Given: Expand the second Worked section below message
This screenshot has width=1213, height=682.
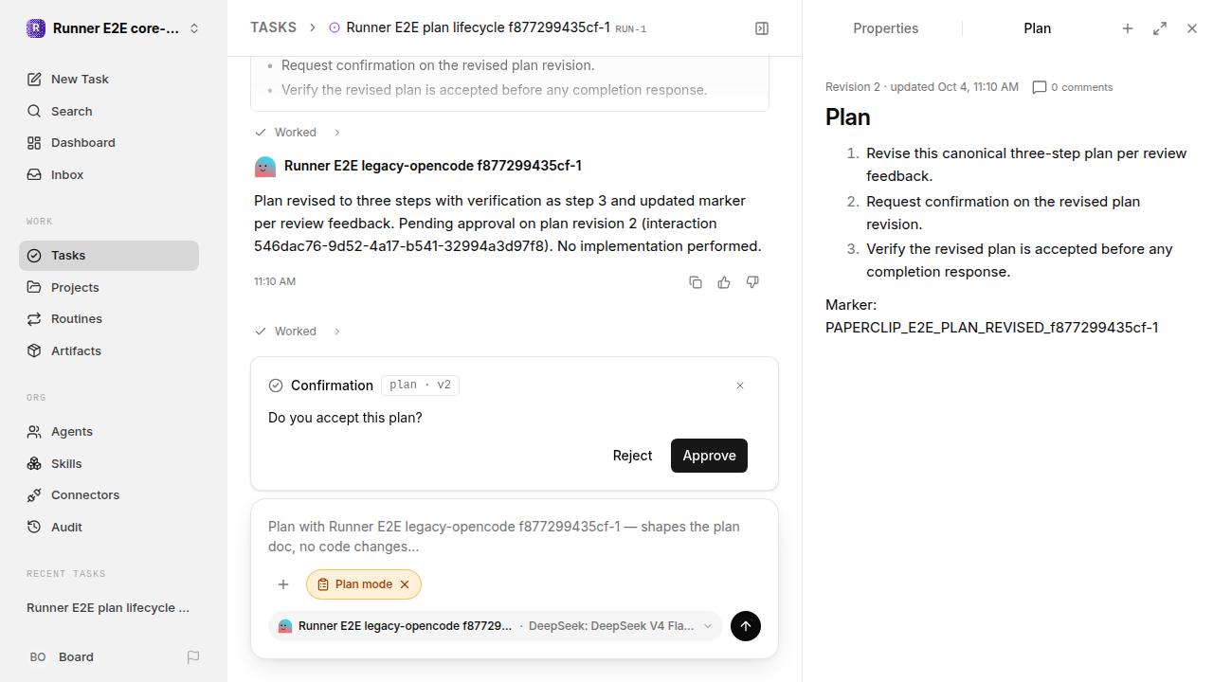Looking at the screenshot, I should (298, 332).
